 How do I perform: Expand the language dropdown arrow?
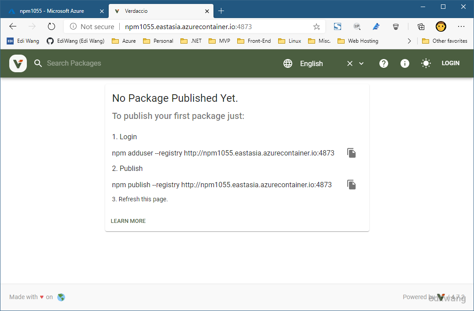coord(361,63)
